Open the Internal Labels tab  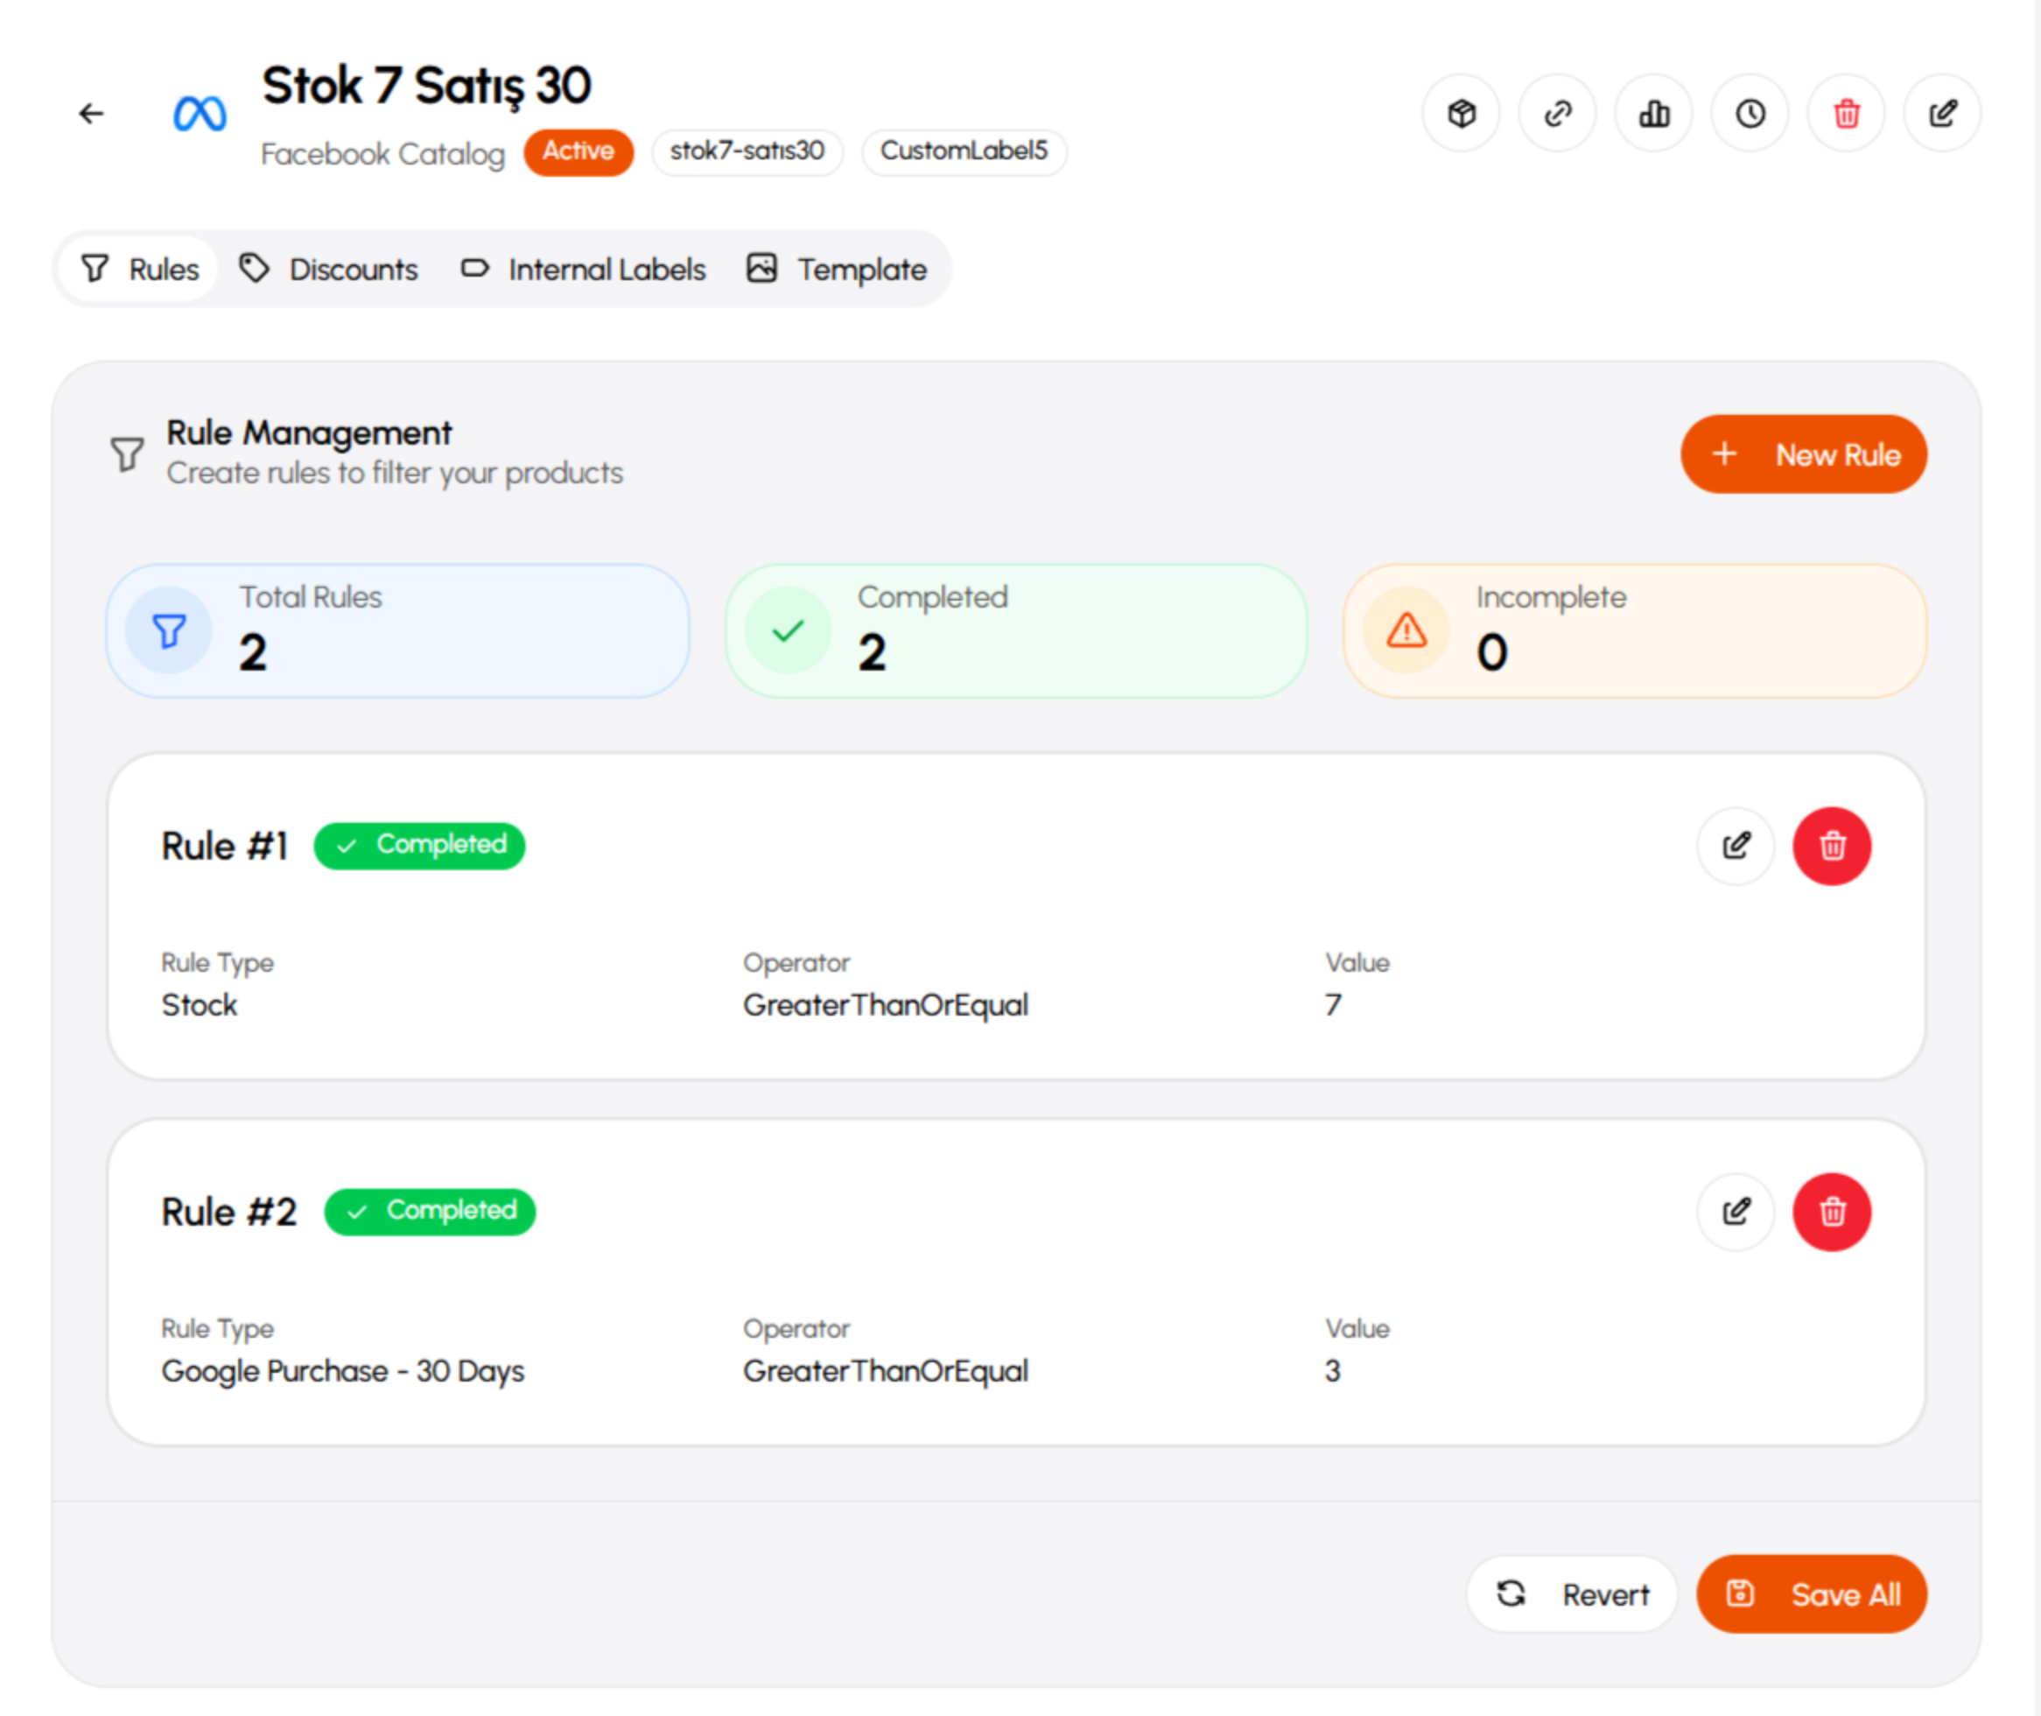point(584,270)
